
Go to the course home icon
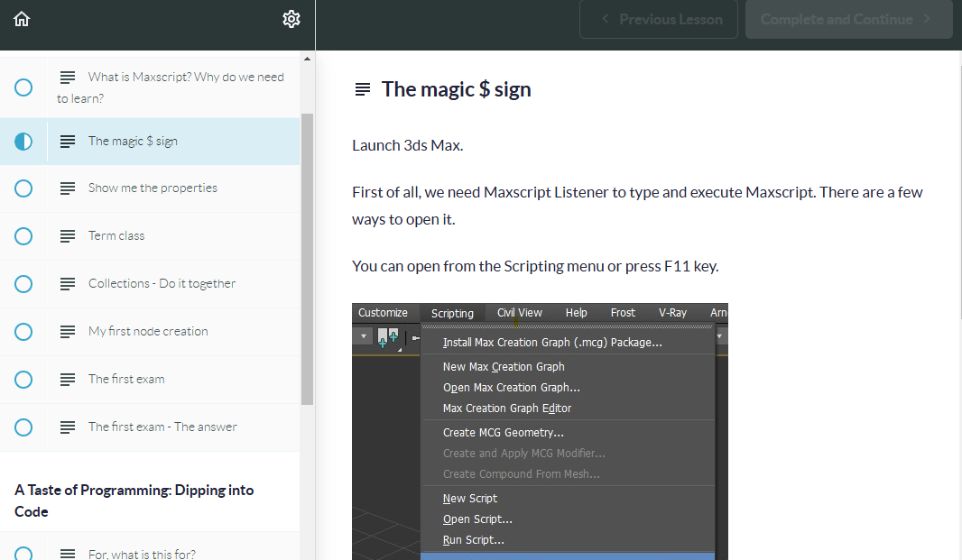coord(22,19)
